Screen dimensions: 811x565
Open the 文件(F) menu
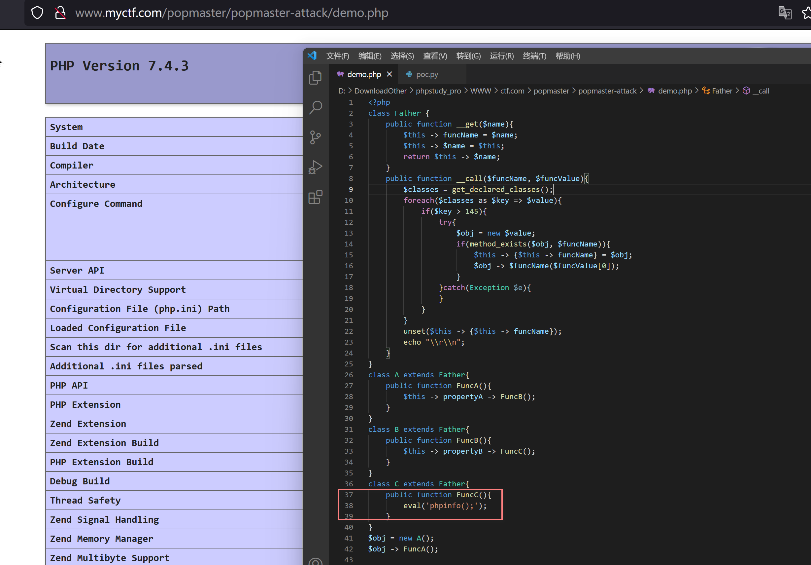point(338,56)
